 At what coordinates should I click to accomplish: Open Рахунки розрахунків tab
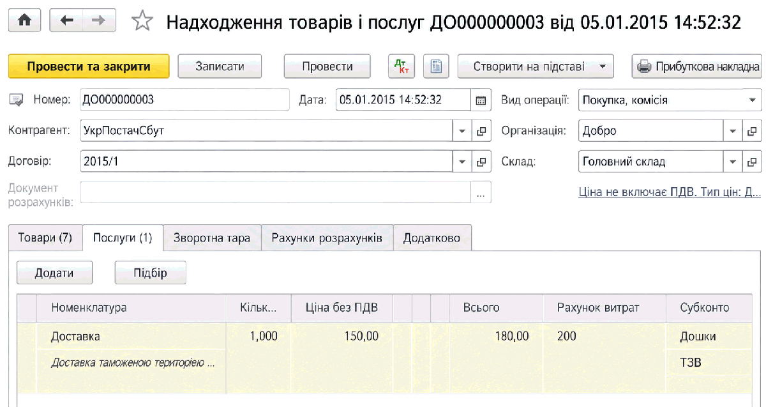click(x=327, y=238)
